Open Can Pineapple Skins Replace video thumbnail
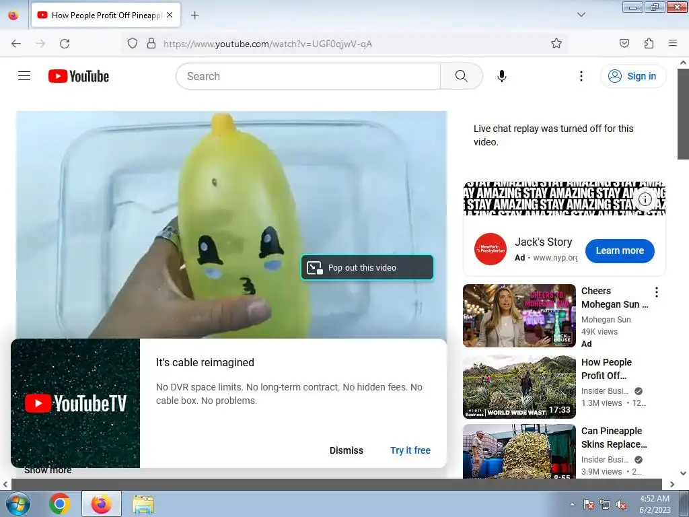 519,452
